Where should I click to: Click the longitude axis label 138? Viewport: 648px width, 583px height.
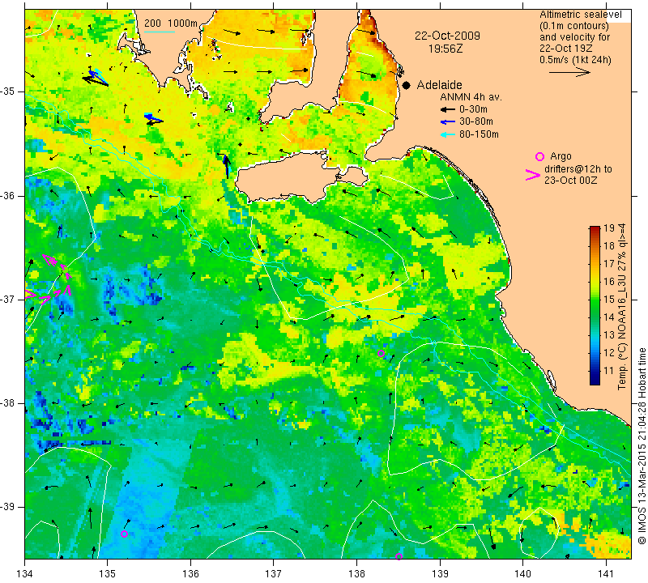click(356, 573)
